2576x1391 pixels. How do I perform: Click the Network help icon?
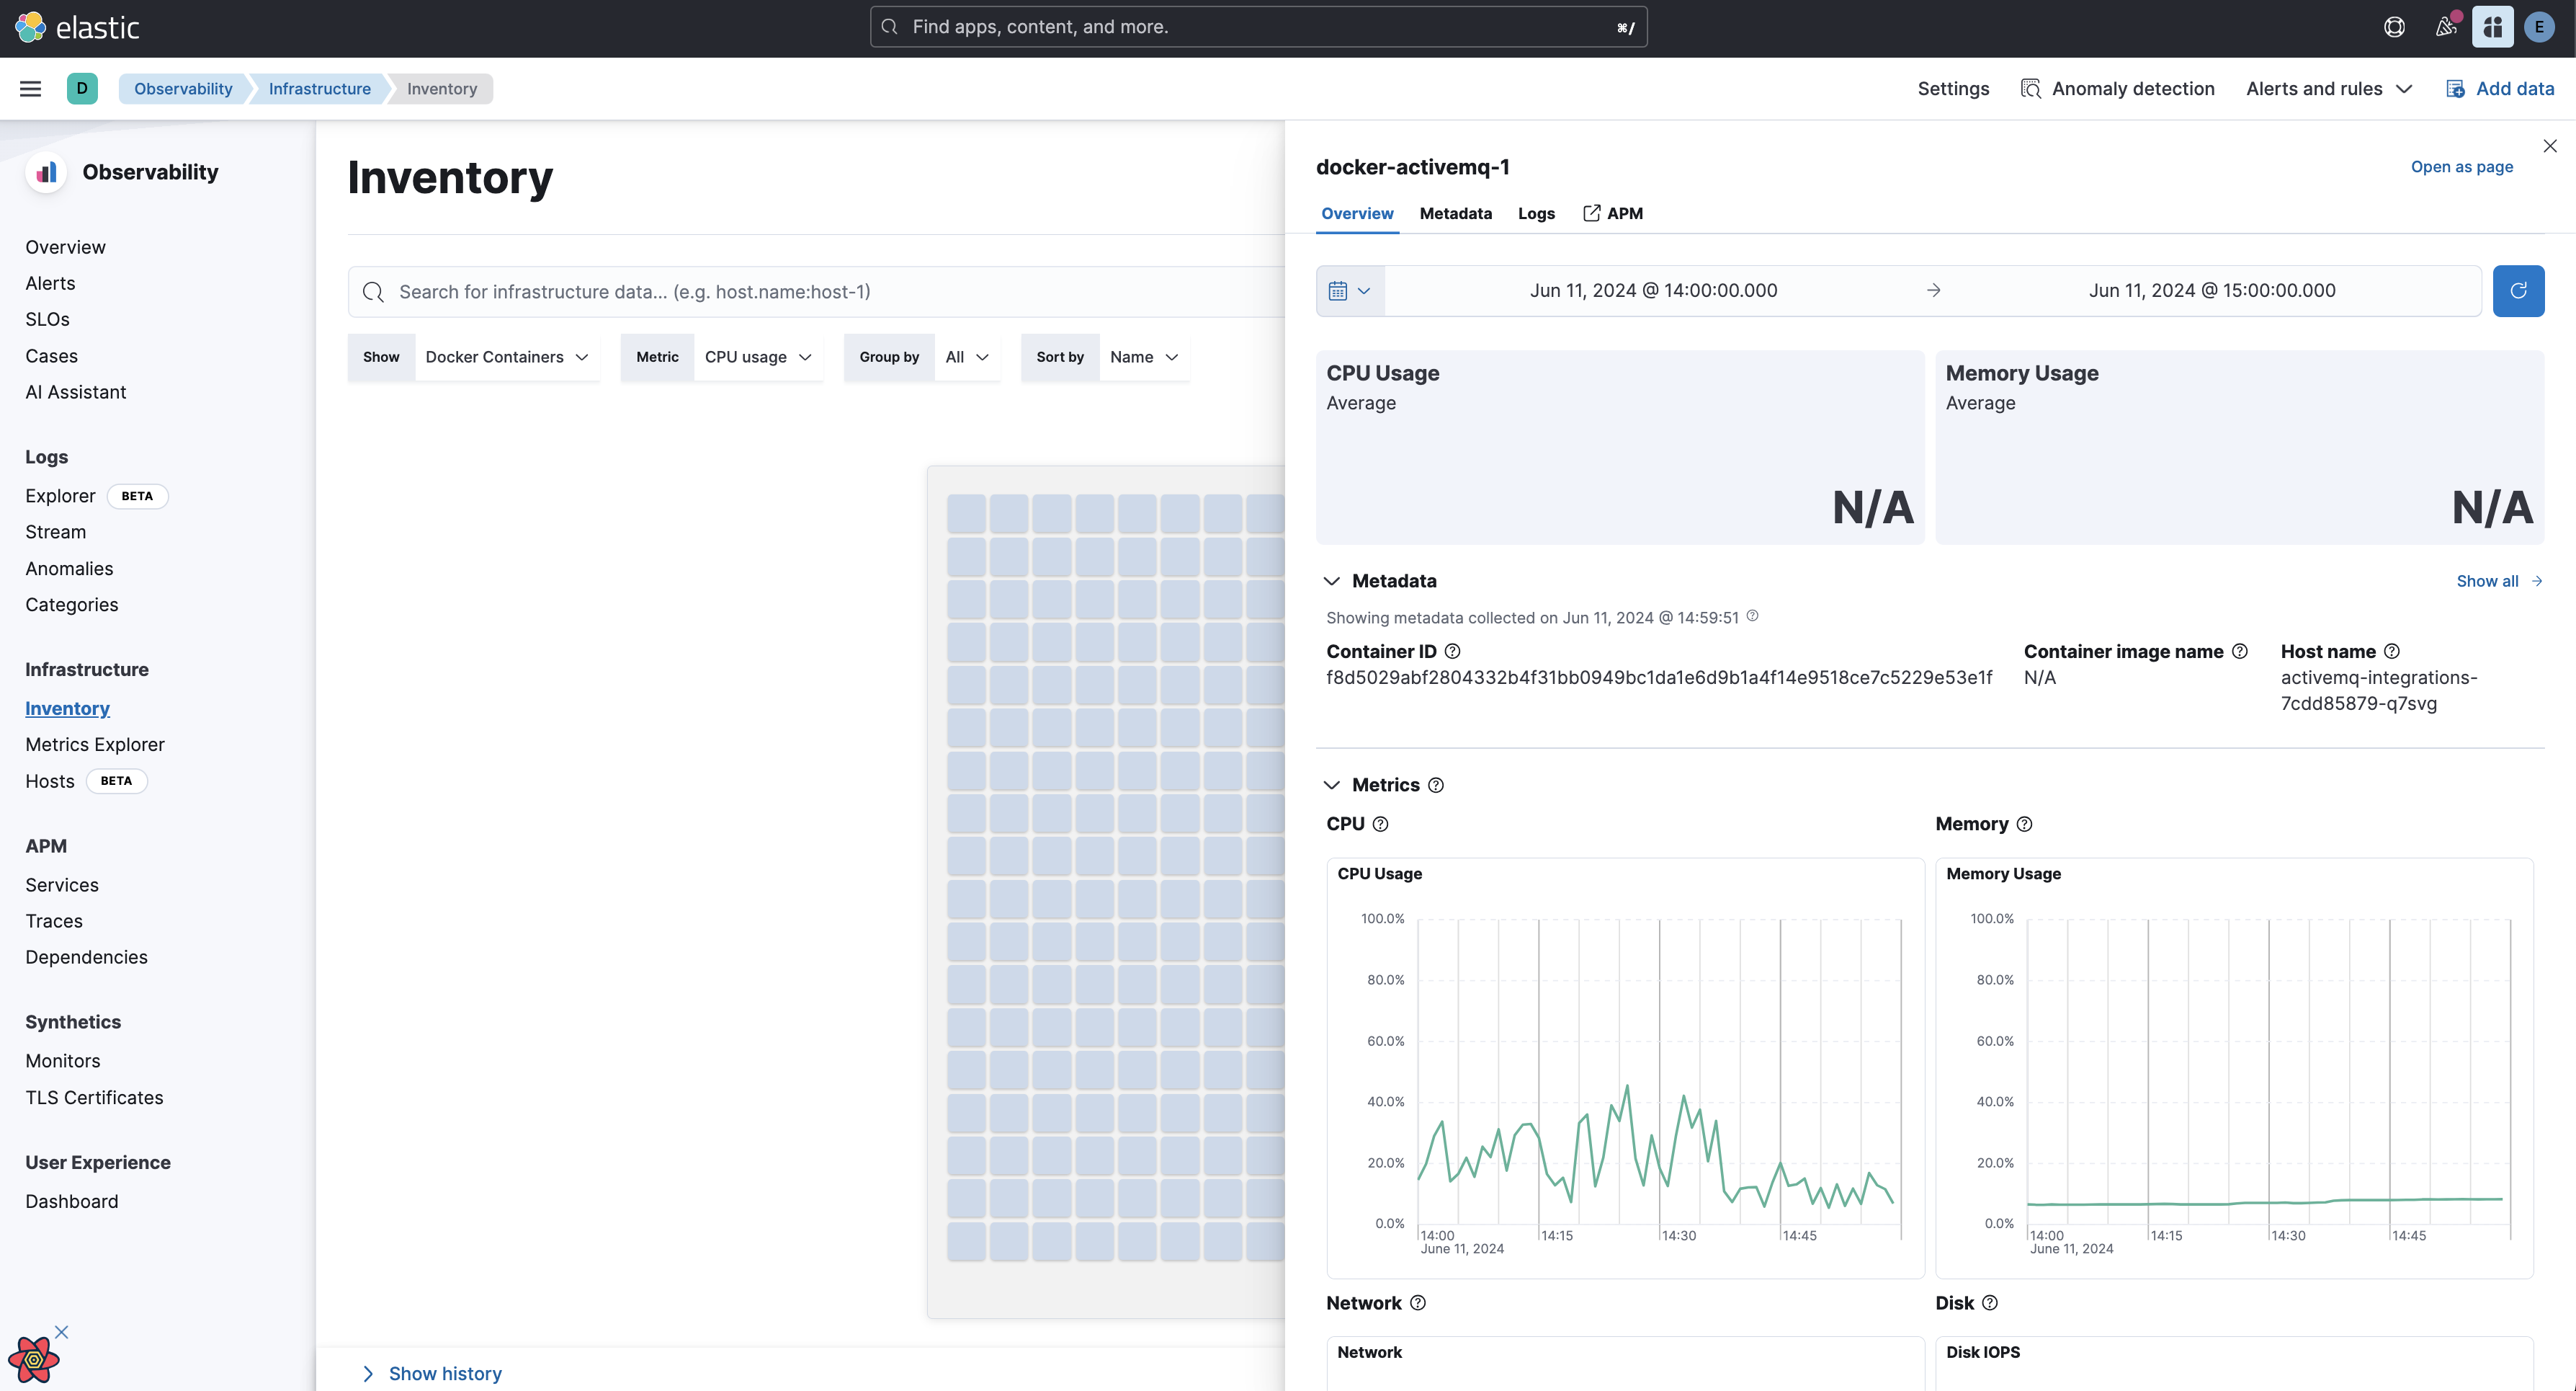tap(1418, 1303)
